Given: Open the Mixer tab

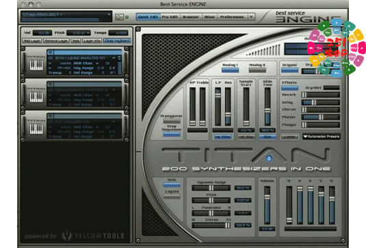Looking at the screenshot, I should pos(209,17).
